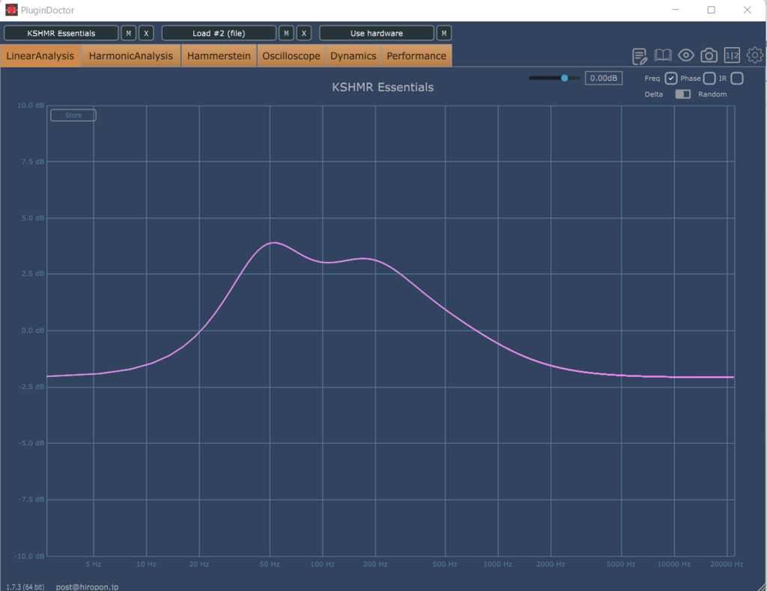Click the 20000 Hz axis label
Image resolution: width=767 pixels, height=591 pixels.
coord(727,564)
